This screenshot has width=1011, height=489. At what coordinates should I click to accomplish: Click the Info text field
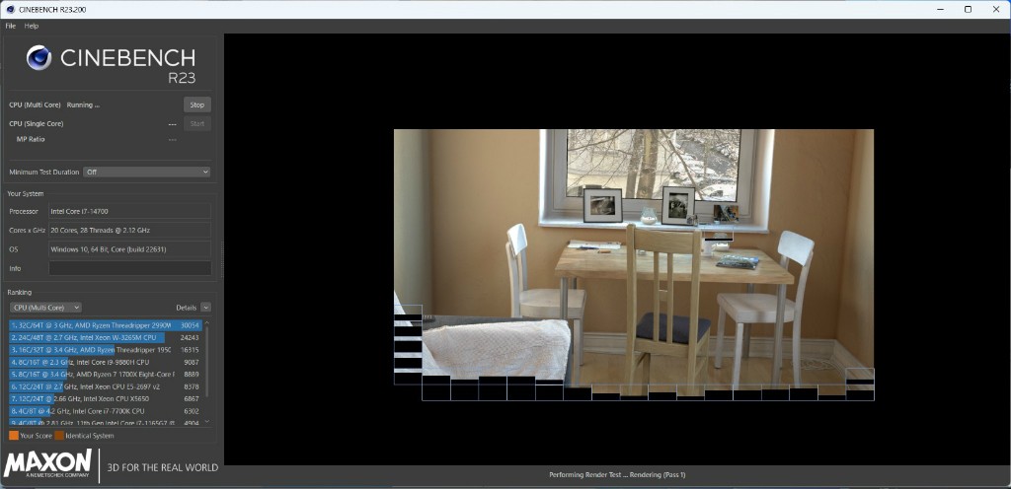(x=129, y=268)
